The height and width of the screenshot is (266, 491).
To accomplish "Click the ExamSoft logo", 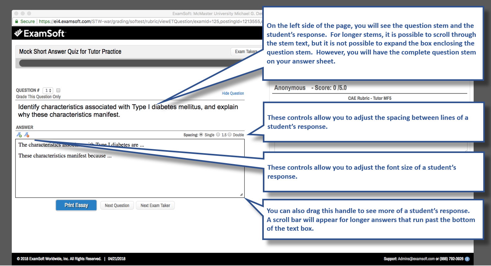I will click(40, 33).
